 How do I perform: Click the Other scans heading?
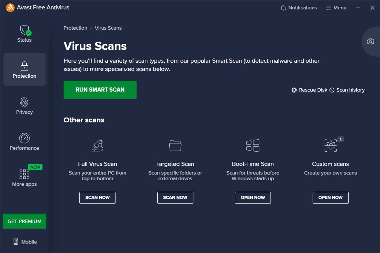click(x=84, y=120)
